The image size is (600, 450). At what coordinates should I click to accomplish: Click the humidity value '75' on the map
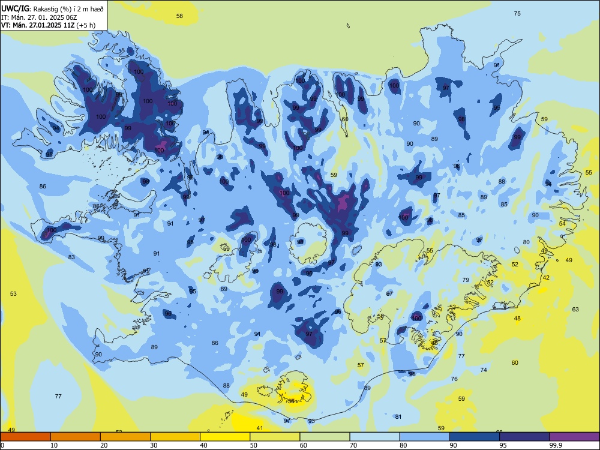517,13
